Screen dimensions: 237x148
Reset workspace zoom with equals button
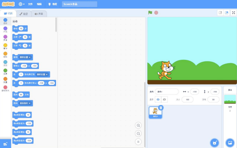[x=138, y=142]
